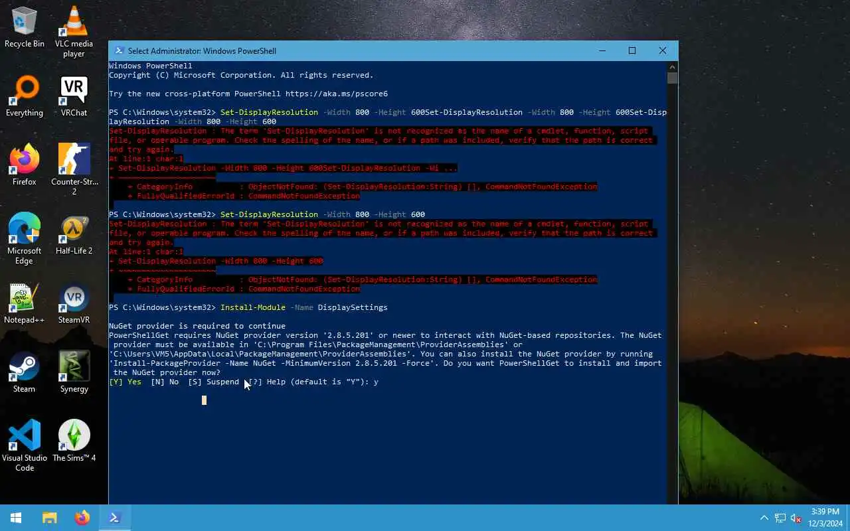
Task: Click the '[N] No' prompt option
Action: point(165,382)
